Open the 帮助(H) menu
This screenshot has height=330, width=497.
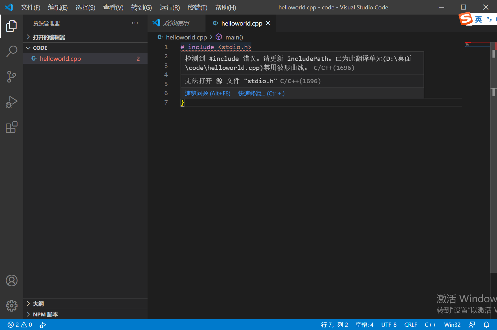point(226,7)
